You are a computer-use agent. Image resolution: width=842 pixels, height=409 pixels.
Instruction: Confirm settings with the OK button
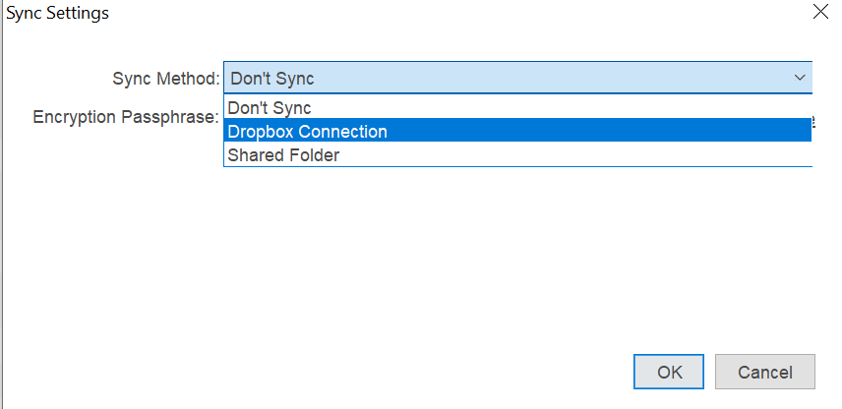point(669,372)
